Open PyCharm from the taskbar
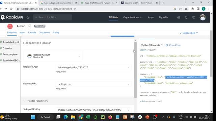 (x=103, y=117)
